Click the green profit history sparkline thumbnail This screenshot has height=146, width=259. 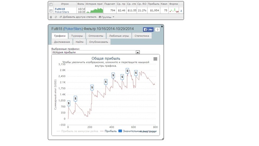94,10
